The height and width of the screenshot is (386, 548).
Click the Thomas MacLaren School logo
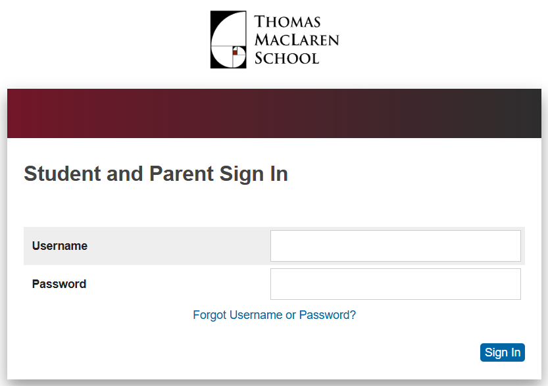point(274,39)
